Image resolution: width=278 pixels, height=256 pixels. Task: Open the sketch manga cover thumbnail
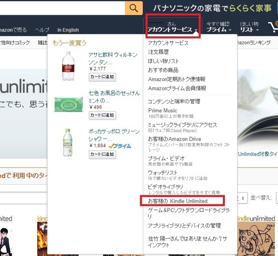coord(257,239)
